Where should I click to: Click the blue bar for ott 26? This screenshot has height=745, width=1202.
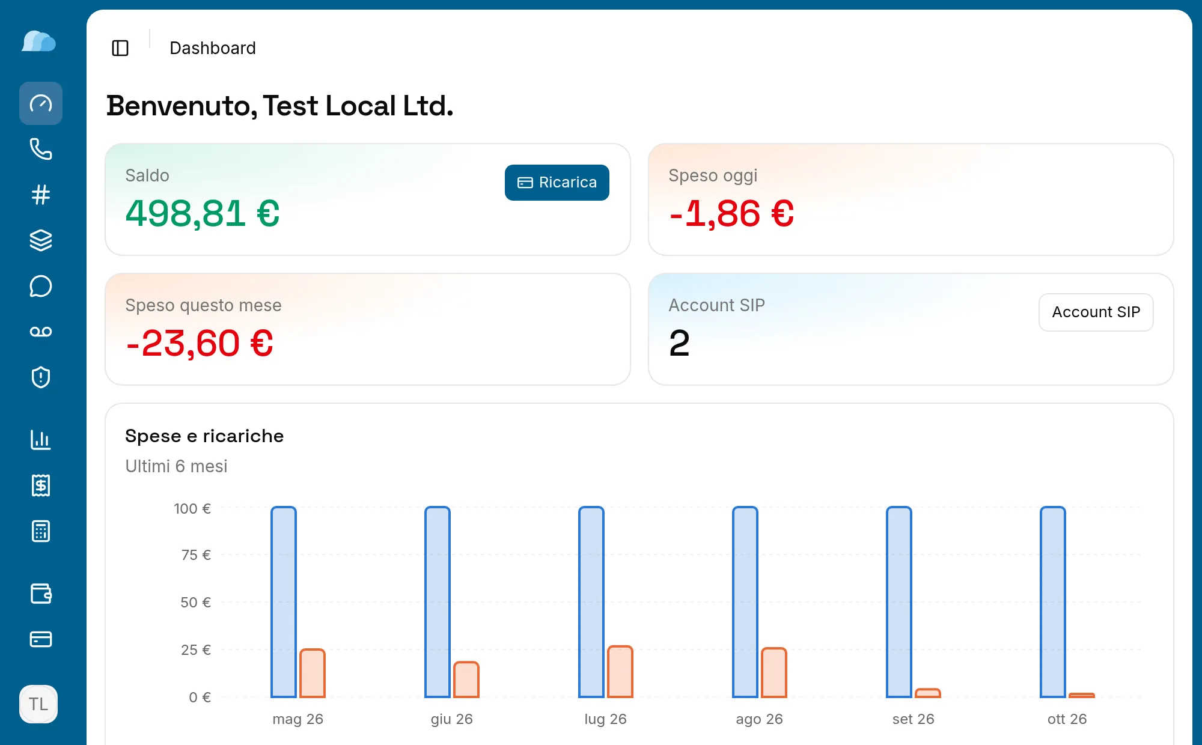1053,602
